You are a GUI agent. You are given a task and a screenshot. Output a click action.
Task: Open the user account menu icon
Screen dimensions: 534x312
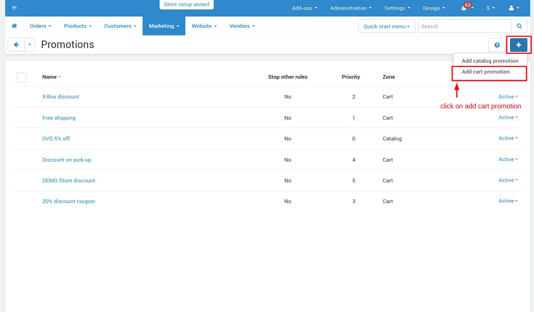514,8
